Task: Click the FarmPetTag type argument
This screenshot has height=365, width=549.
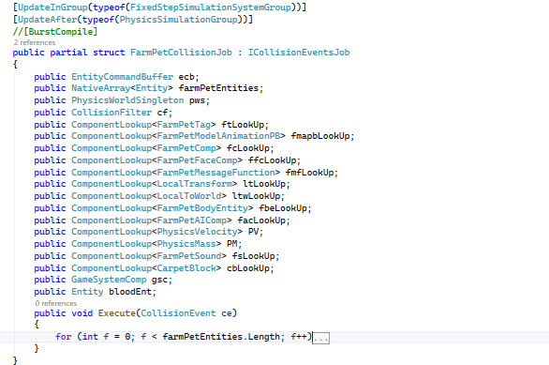Action: coord(184,125)
